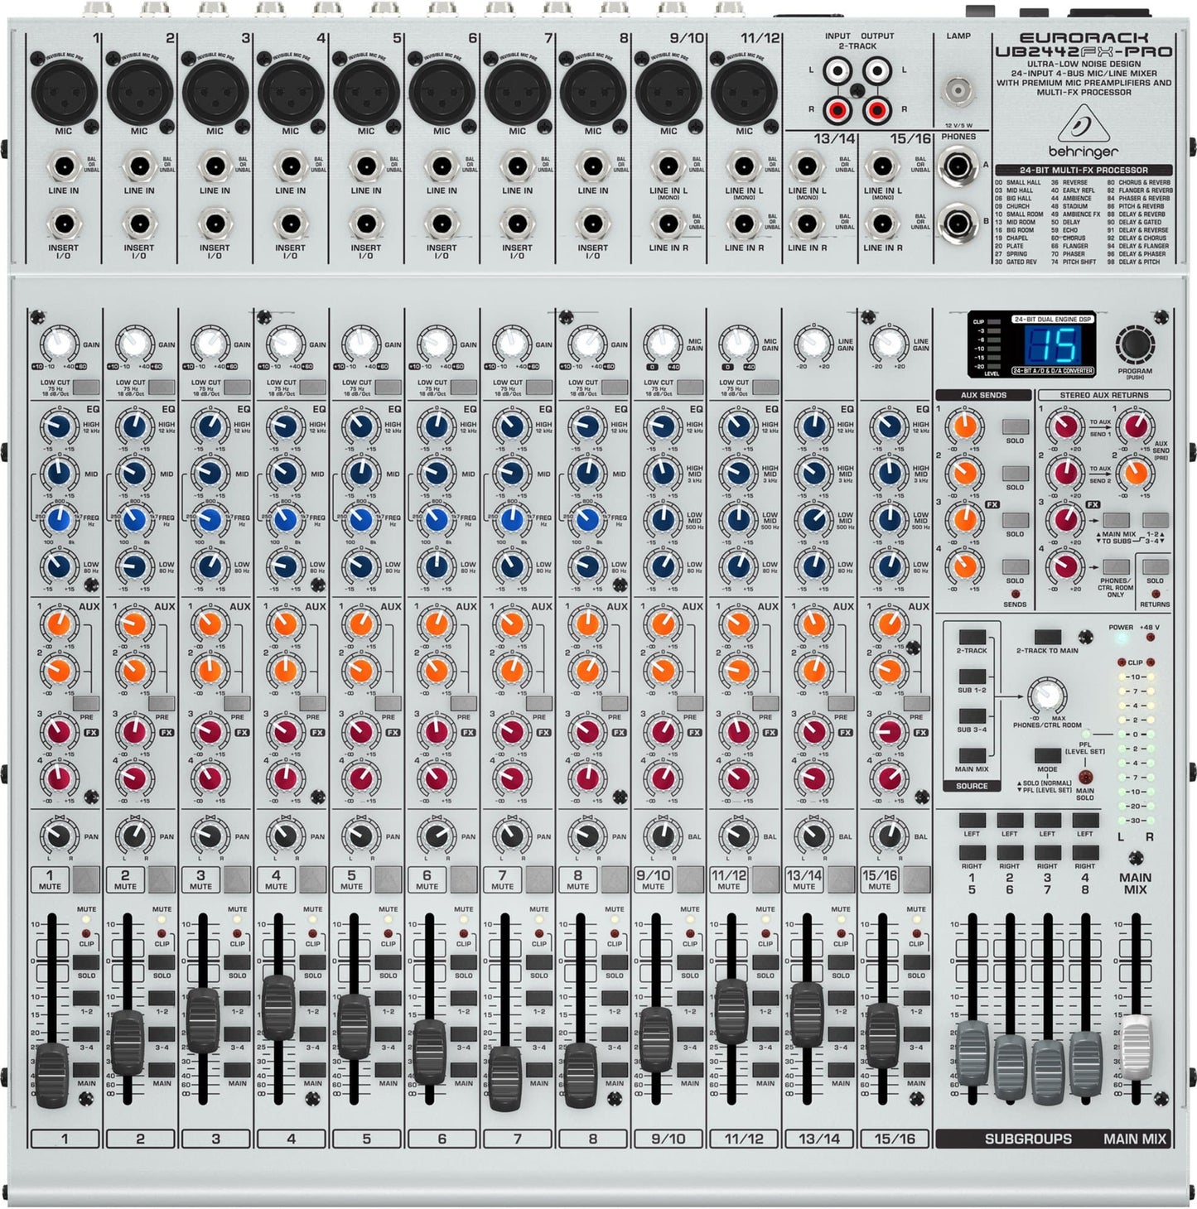
Task: Click the channel 6 mid FREQ knob
Action: click(x=437, y=520)
